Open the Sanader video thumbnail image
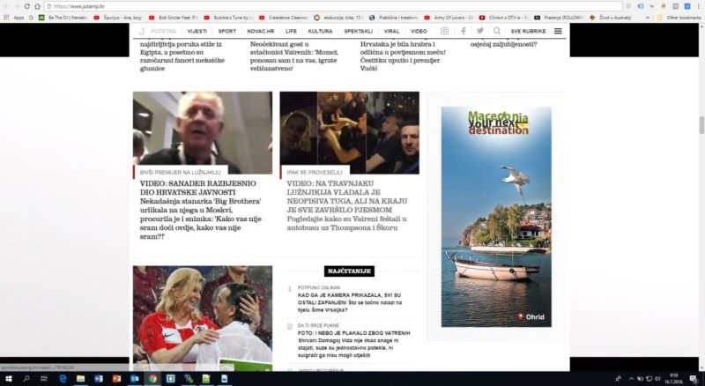The image size is (705, 386). click(203, 133)
